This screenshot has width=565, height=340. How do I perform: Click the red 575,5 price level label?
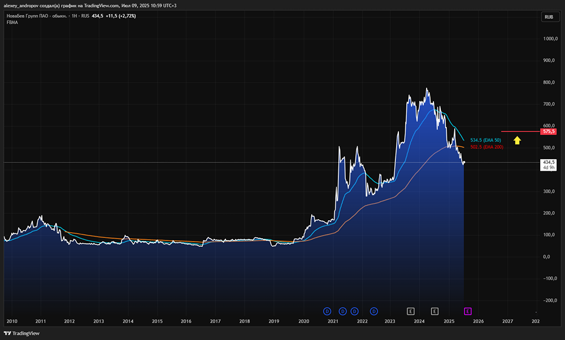(548, 132)
